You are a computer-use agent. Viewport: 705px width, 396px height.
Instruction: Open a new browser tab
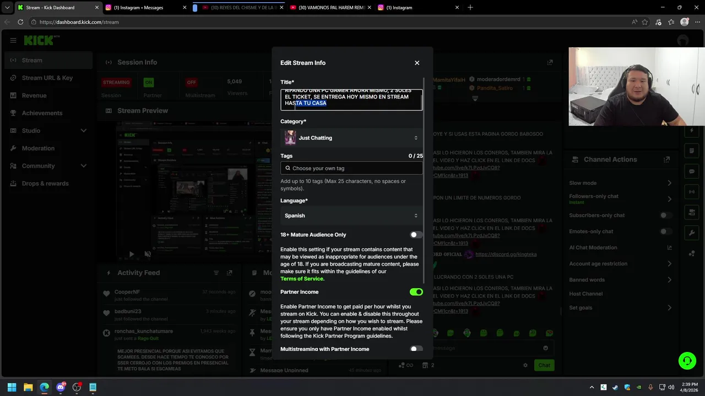click(x=470, y=8)
